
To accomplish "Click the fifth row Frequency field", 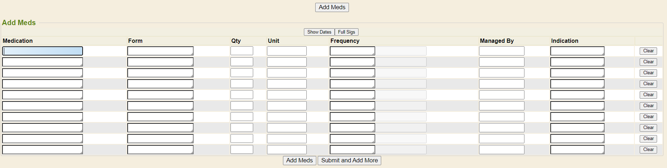I will [352, 95].
